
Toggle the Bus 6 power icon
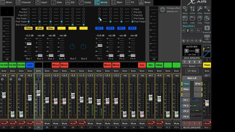coord(83,47)
